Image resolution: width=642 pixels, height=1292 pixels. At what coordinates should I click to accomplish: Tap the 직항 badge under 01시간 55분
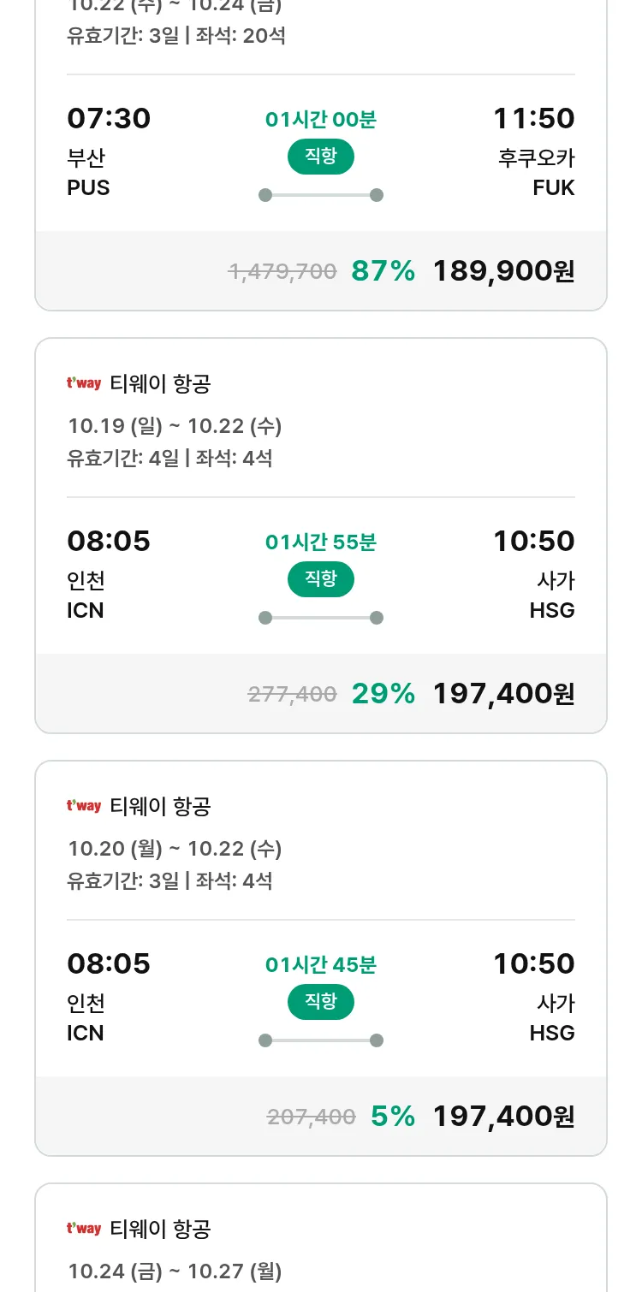tap(320, 579)
